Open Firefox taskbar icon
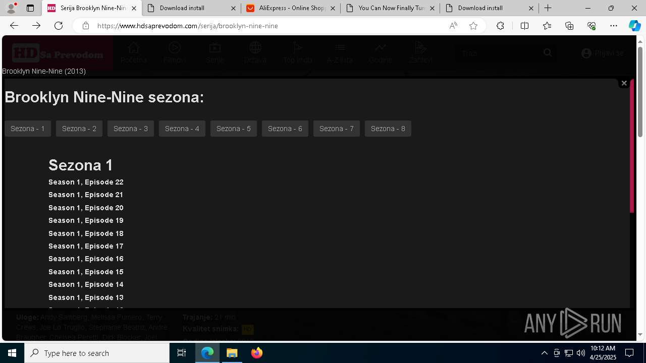646x363 pixels. [256, 353]
